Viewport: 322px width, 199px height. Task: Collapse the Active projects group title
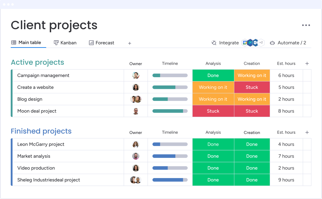[x=37, y=62]
